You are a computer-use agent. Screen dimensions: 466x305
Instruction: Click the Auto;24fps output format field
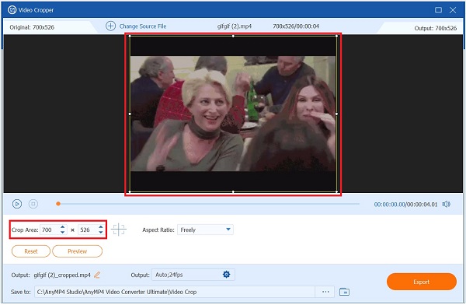click(x=193, y=275)
